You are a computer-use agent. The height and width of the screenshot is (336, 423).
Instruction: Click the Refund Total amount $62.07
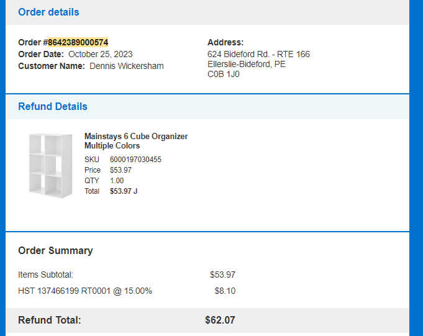[220, 320]
